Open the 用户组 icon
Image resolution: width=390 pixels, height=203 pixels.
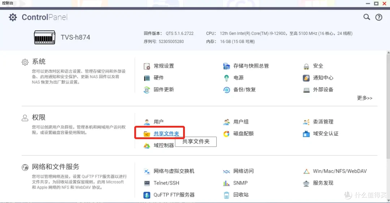coord(226,122)
